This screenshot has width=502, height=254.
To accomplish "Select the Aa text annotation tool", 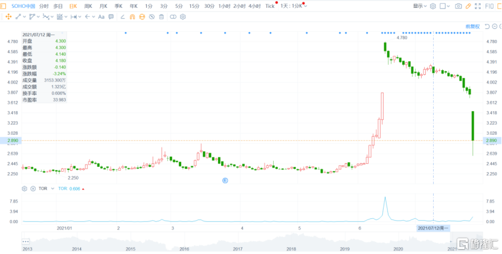I will (101, 16).
